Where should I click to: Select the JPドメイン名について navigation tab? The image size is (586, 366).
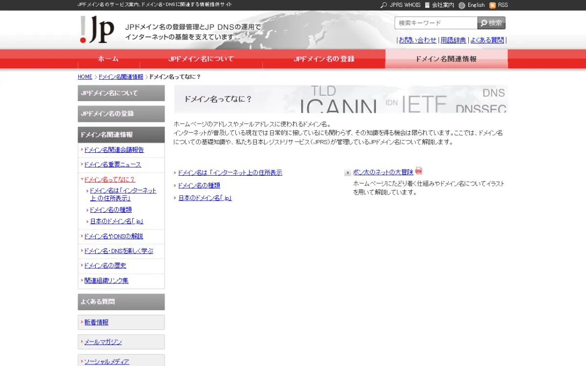point(201,59)
